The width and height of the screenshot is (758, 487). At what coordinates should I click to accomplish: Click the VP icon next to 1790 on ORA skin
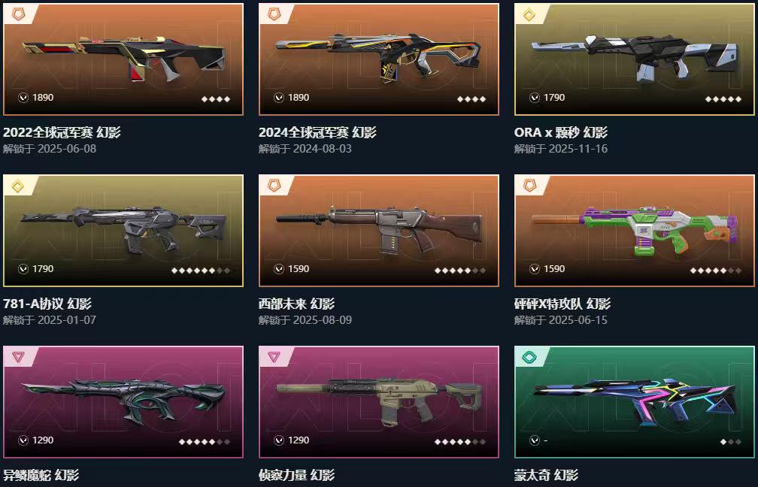(535, 98)
